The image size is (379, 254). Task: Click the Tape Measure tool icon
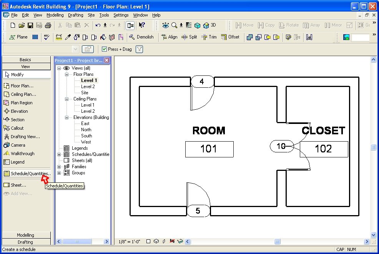(59, 37)
